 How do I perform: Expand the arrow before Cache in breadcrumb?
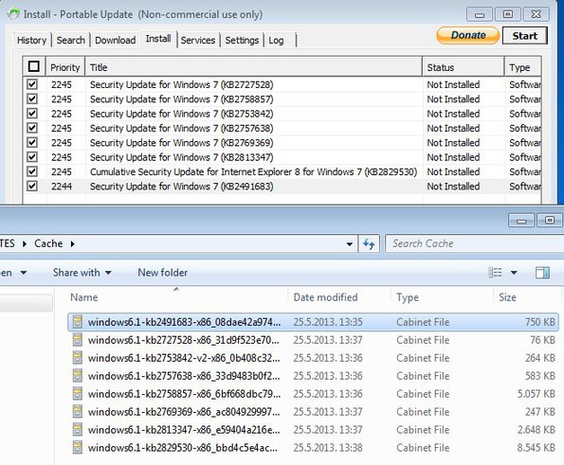[x=25, y=244]
